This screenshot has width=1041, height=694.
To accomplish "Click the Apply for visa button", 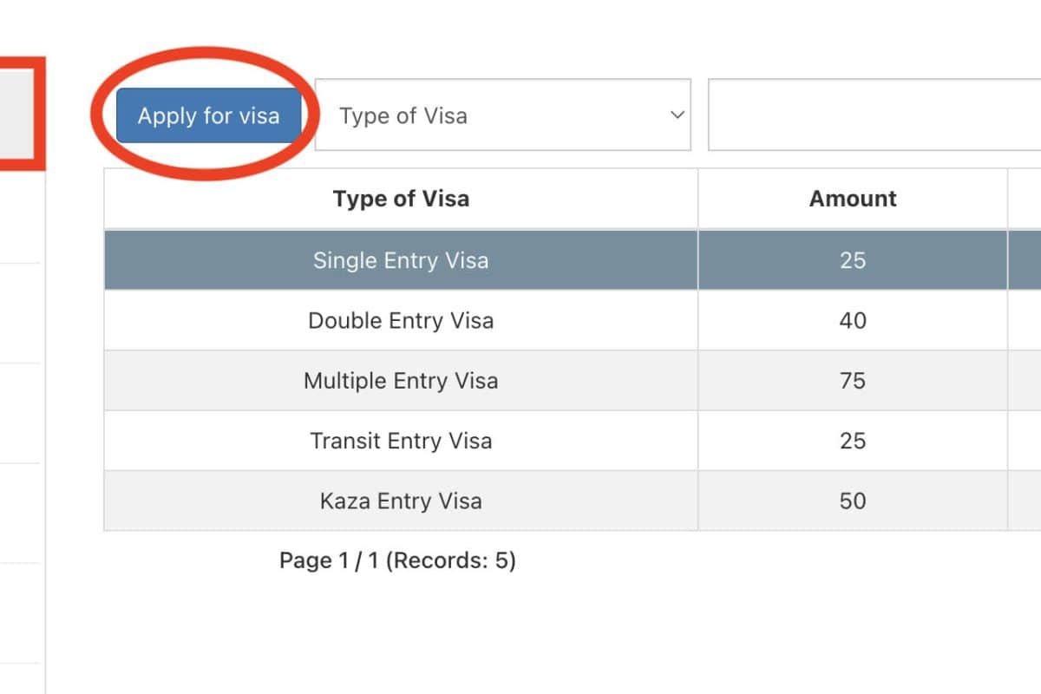I will coord(208,115).
